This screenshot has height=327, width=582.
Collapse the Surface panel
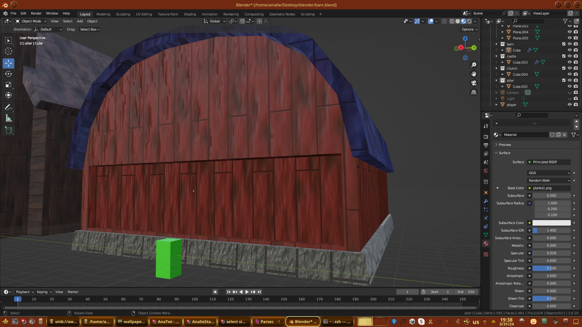pos(504,153)
